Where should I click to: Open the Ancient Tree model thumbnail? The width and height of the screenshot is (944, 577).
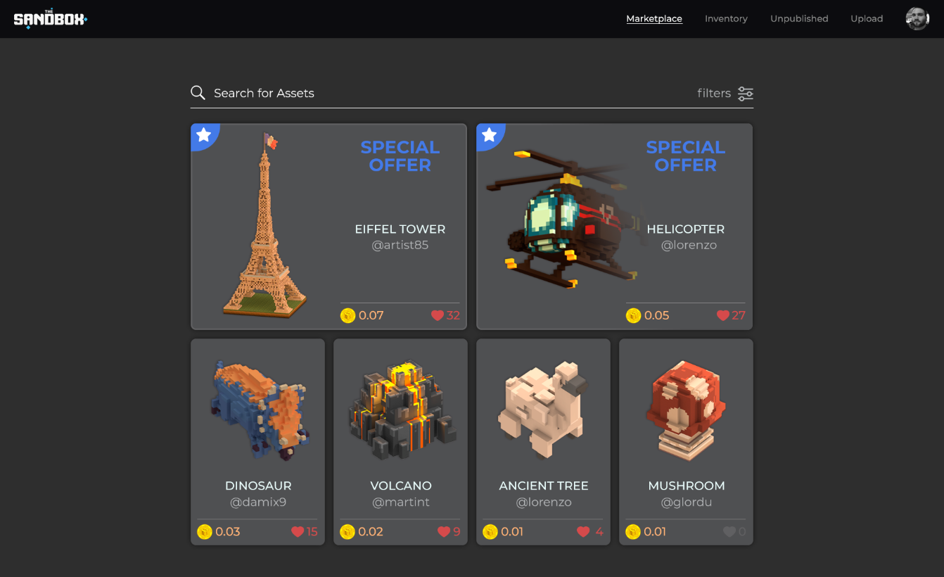(543, 410)
